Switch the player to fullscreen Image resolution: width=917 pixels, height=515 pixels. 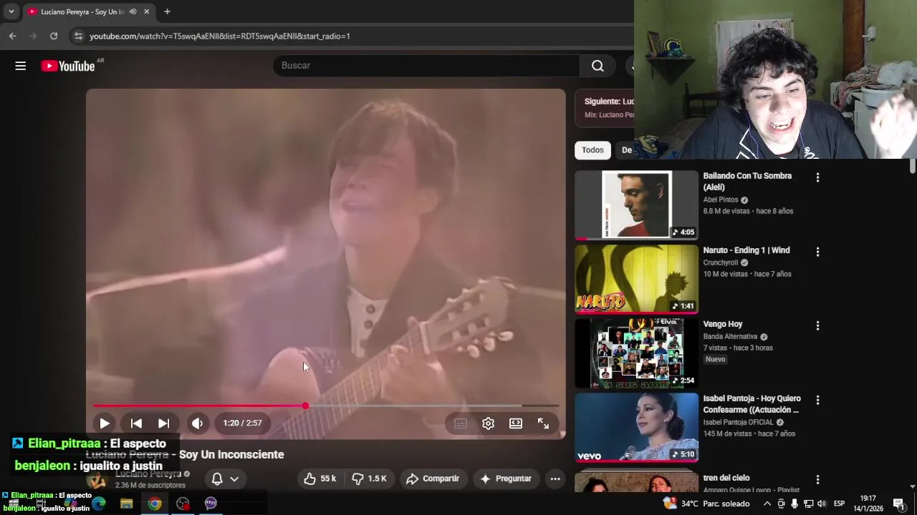[543, 423]
